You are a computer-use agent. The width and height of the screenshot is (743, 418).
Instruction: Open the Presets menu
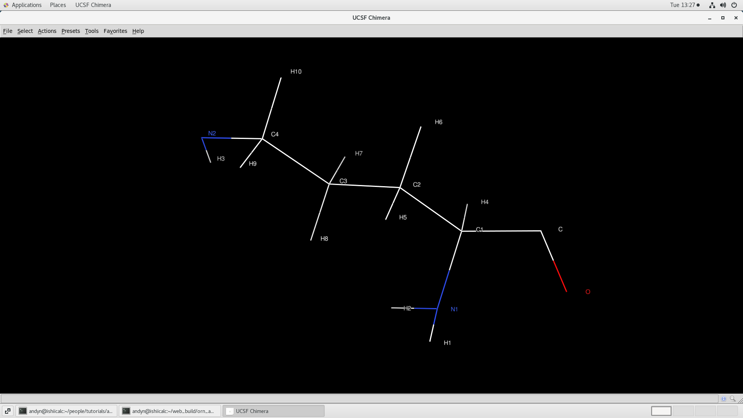(x=71, y=31)
